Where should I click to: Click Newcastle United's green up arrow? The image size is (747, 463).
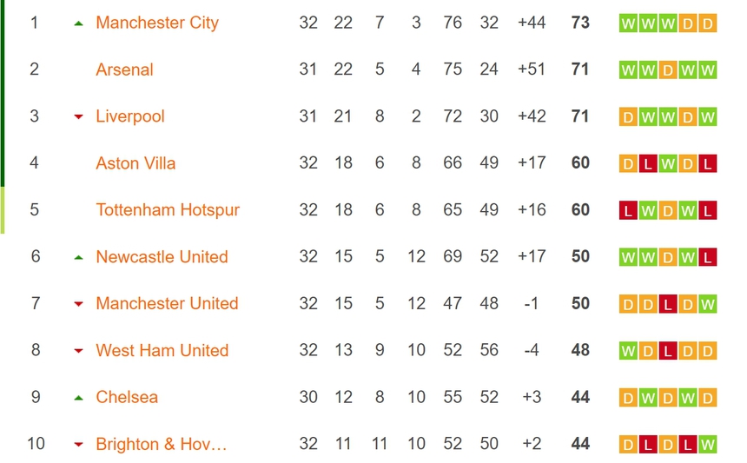click(79, 257)
